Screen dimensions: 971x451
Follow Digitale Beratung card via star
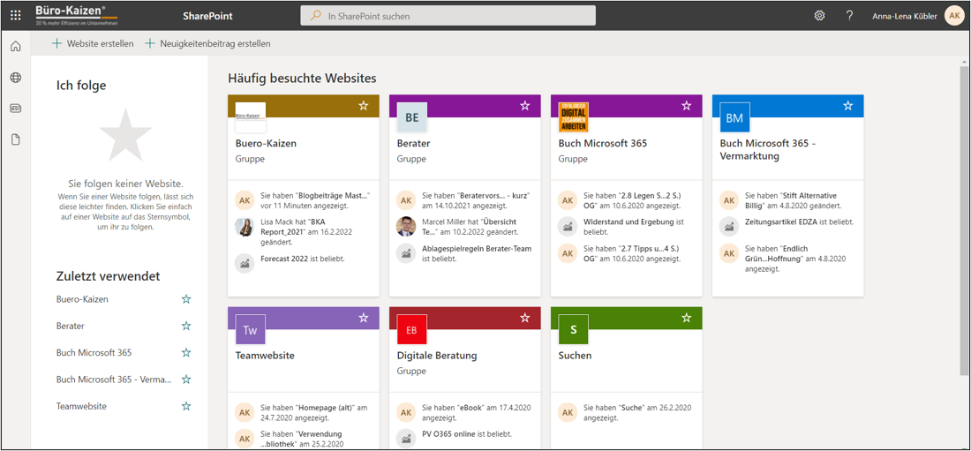coord(525,318)
